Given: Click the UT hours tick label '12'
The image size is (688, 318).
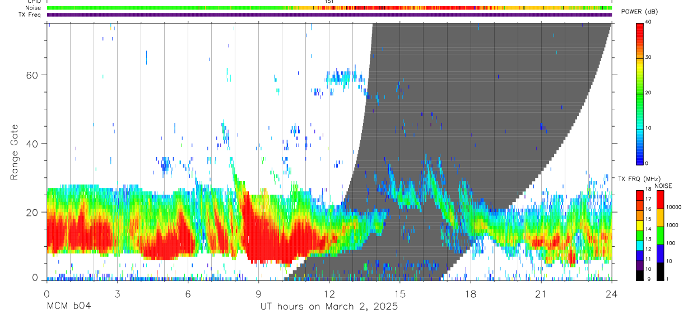Looking at the screenshot, I should 329,293.
